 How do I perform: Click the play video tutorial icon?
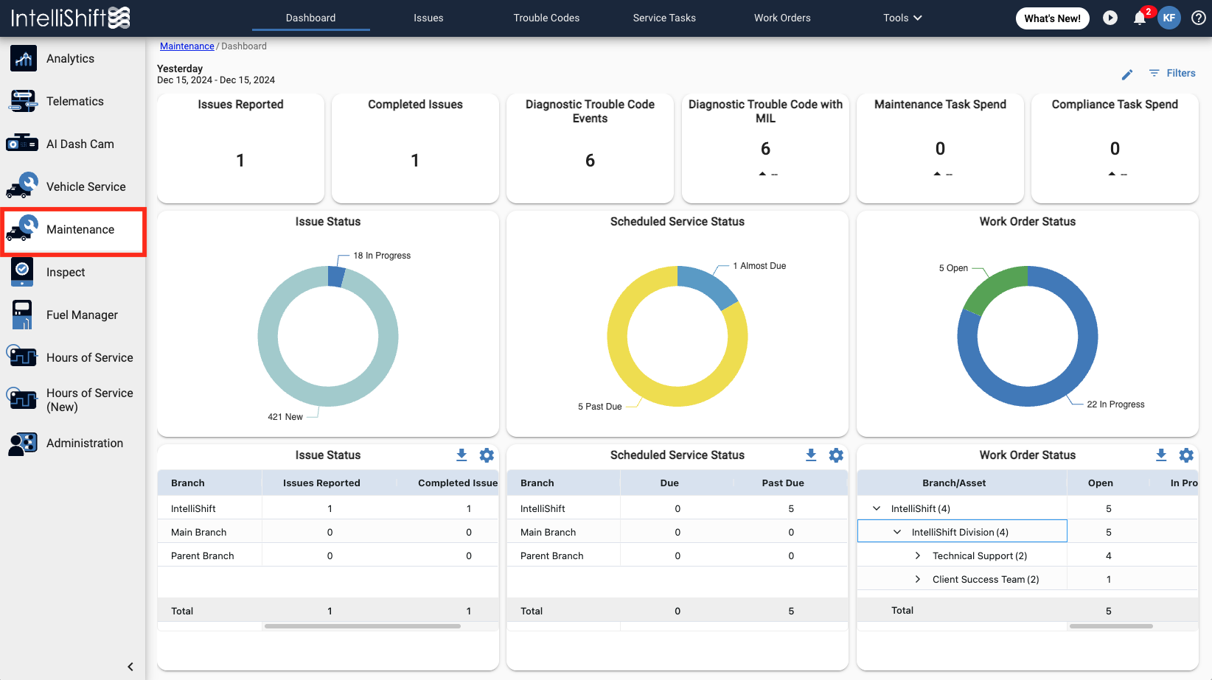[1110, 18]
